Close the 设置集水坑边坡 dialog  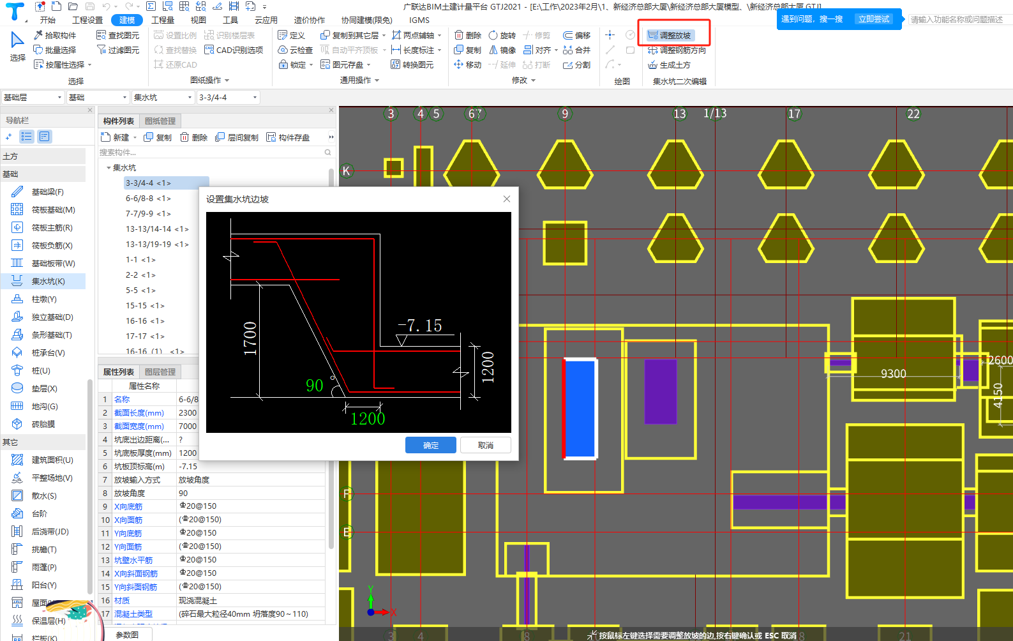point(507,199)
